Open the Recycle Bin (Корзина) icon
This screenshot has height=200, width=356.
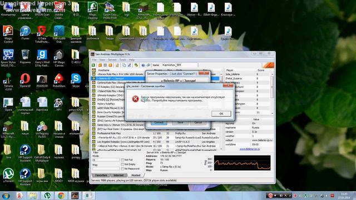[25, 57]
